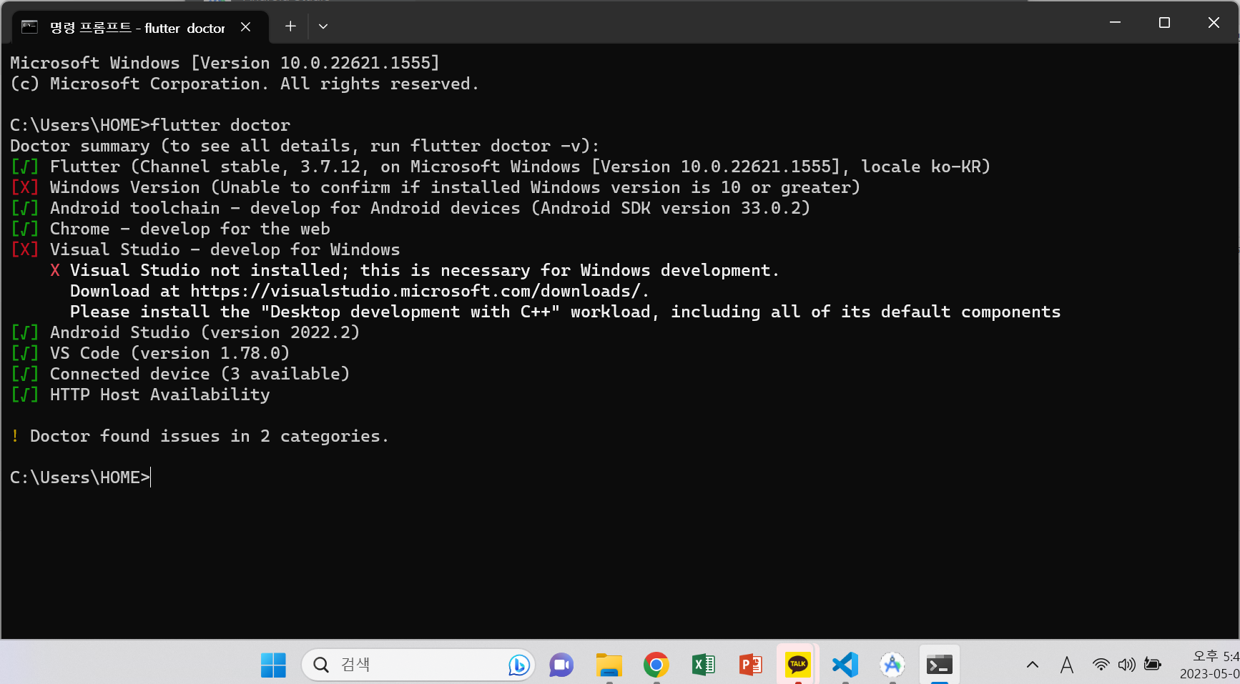Screen dimensions: 1240x684
Task: Click the 'HTTP Host Availability' line
Action: tap(140, 395)
